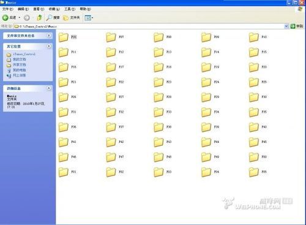Click the F38 folder name label
The width and height of the screenshot is (306, 225).
pyautogui.click(x=169, y=127)
